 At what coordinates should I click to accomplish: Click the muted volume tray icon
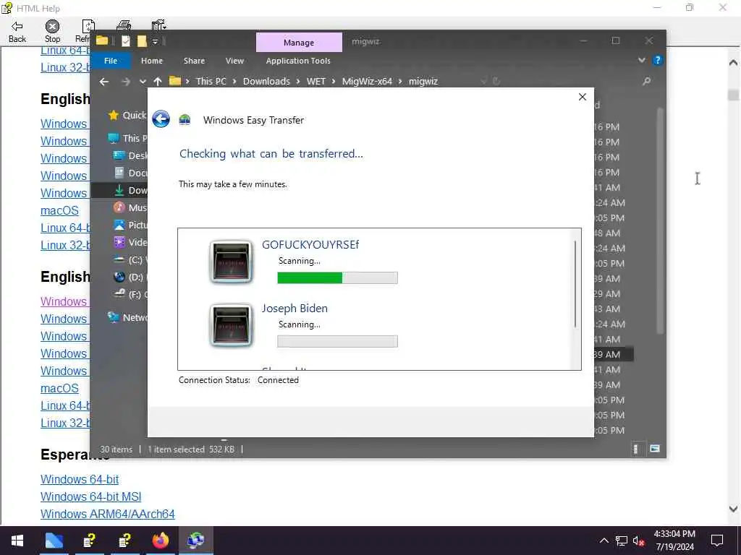(638, 541)
